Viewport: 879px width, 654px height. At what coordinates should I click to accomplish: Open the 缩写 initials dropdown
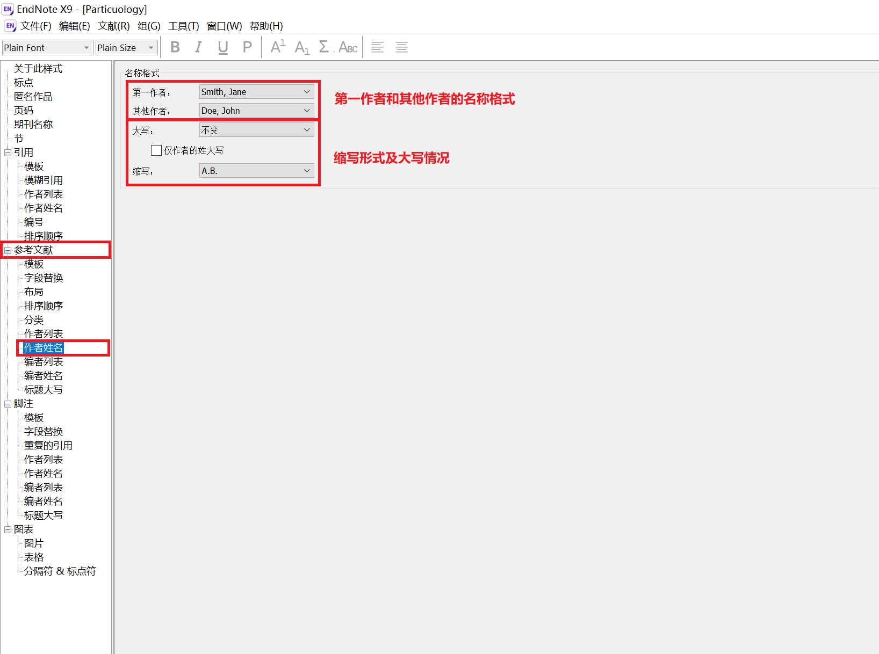(x=256, y=171)
